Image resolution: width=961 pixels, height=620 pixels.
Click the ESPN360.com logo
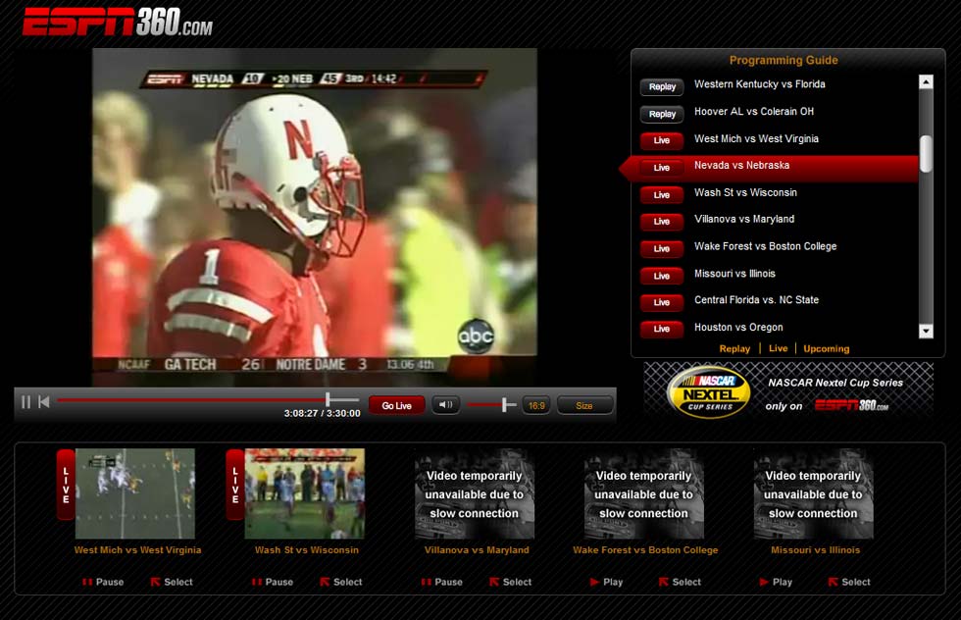pyautogui.click(x=118, y=23)
